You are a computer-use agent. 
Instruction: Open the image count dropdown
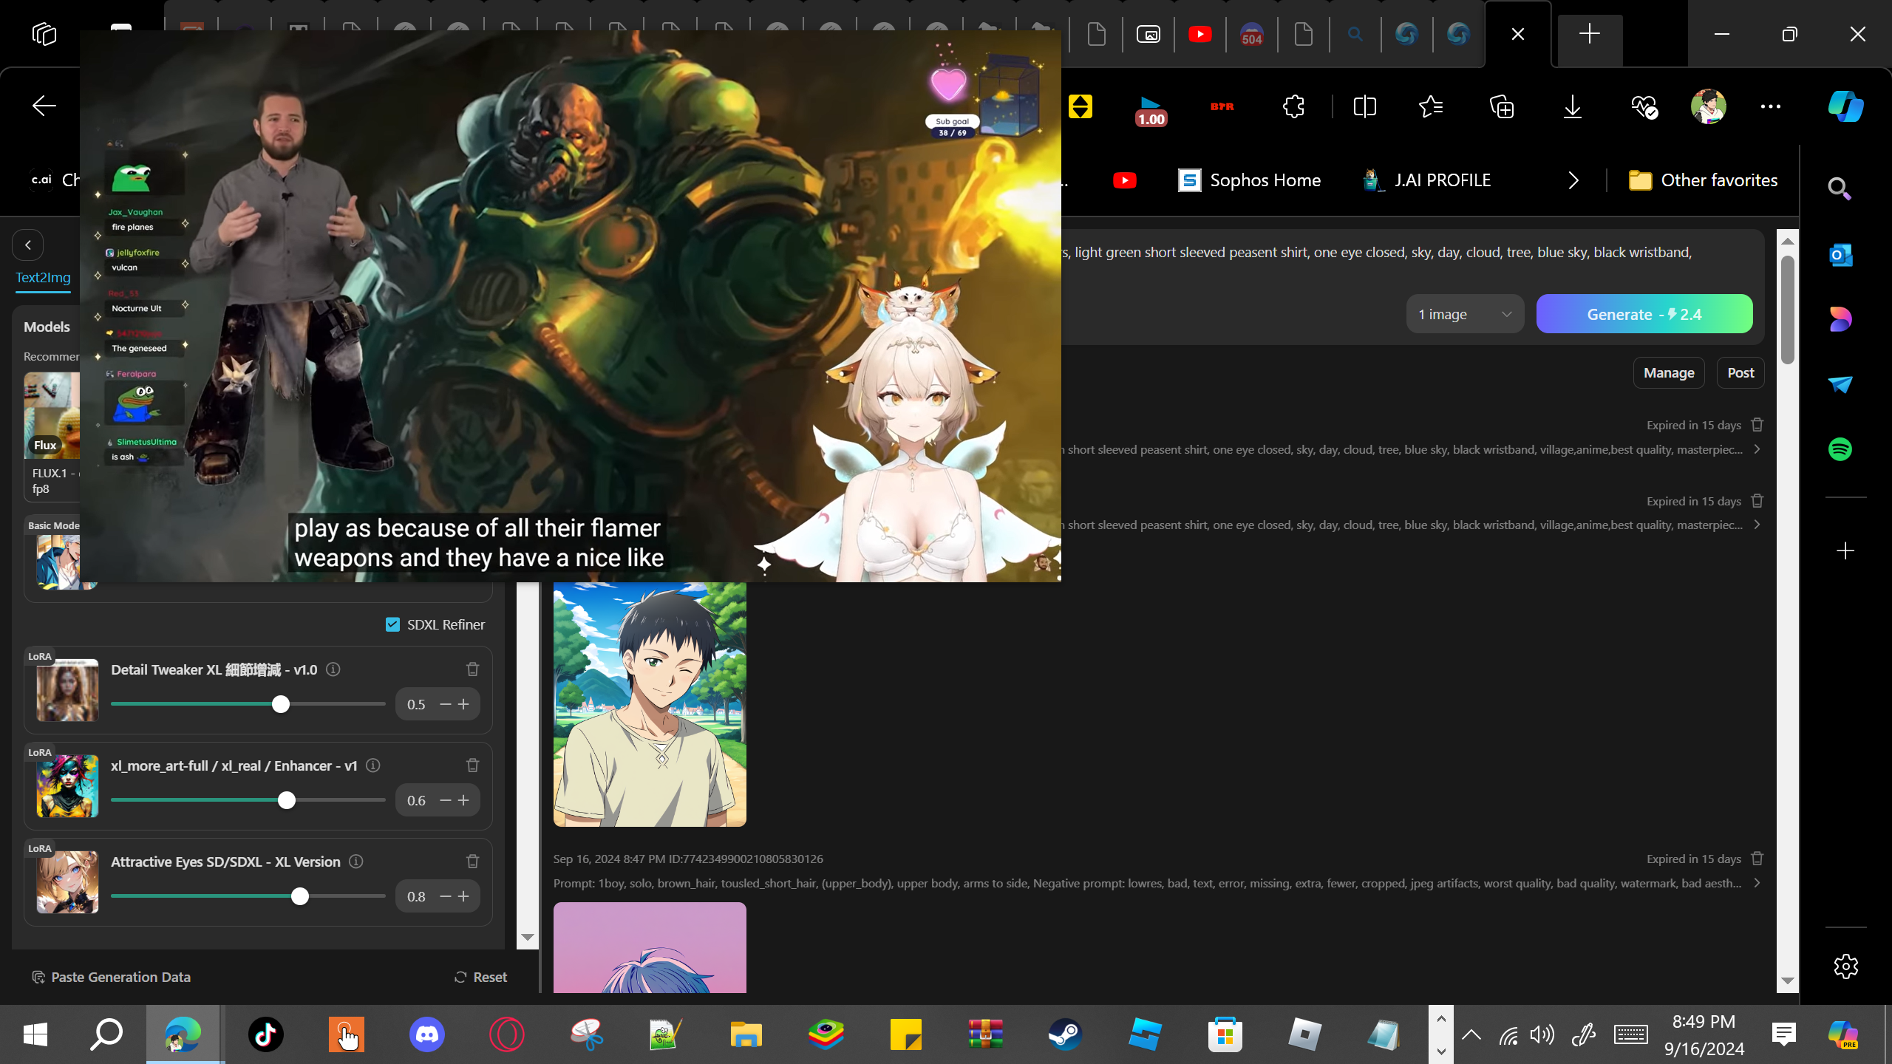pos(1465,314)
